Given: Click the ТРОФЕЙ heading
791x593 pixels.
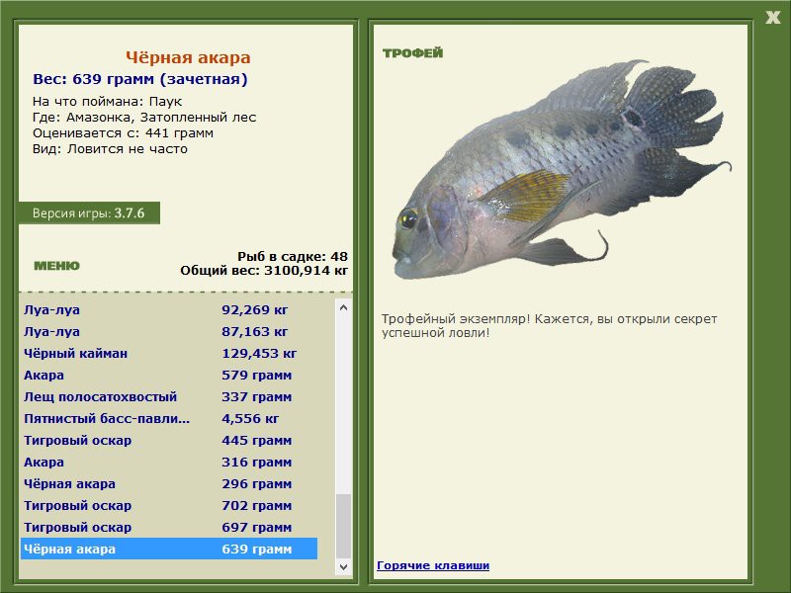Looking at the screenshot, I should [x=412, y=52].
